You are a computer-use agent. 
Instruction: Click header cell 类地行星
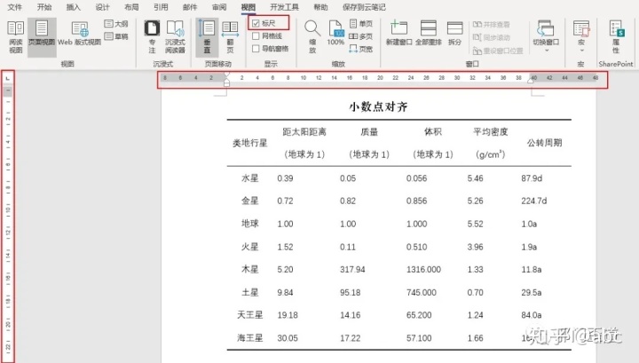click(249, 143)
